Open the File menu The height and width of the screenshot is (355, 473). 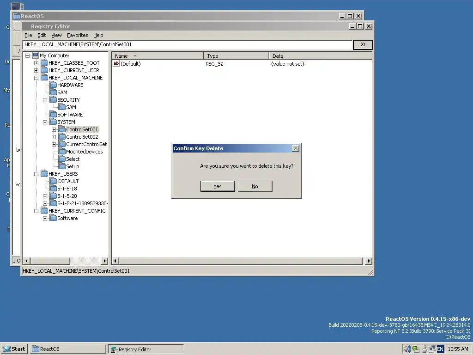[28, 35]
